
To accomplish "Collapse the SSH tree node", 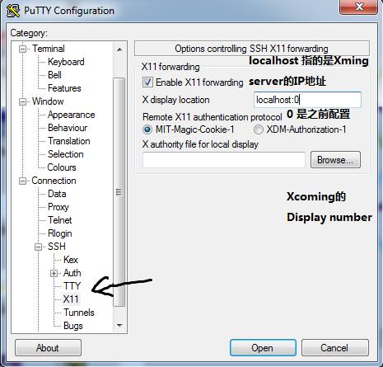I will (39, 247).
